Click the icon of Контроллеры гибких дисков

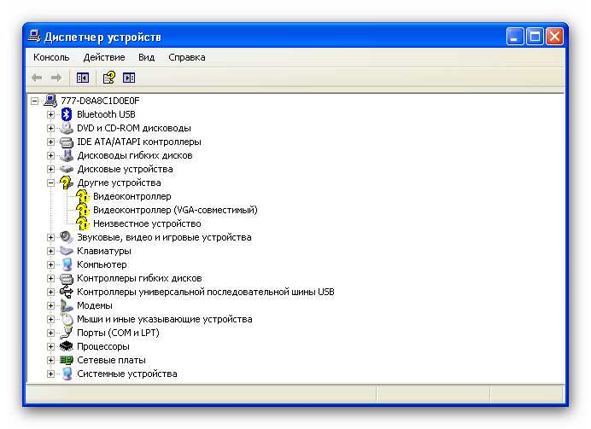(x=67, y=278)
